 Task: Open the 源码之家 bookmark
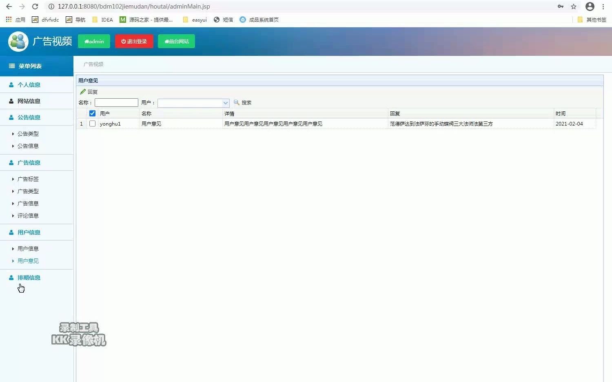pos(146,20)
